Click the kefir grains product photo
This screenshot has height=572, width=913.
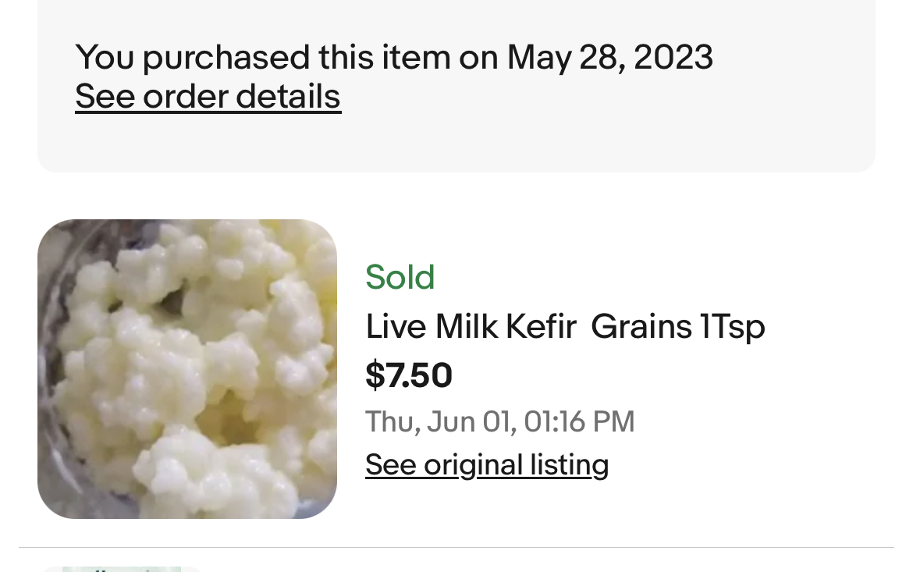tap(187, 368)
